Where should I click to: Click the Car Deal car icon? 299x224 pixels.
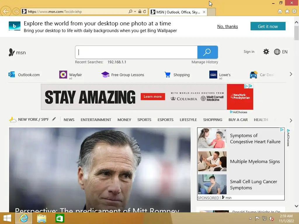pyautogui.click(x=254, y=75)
